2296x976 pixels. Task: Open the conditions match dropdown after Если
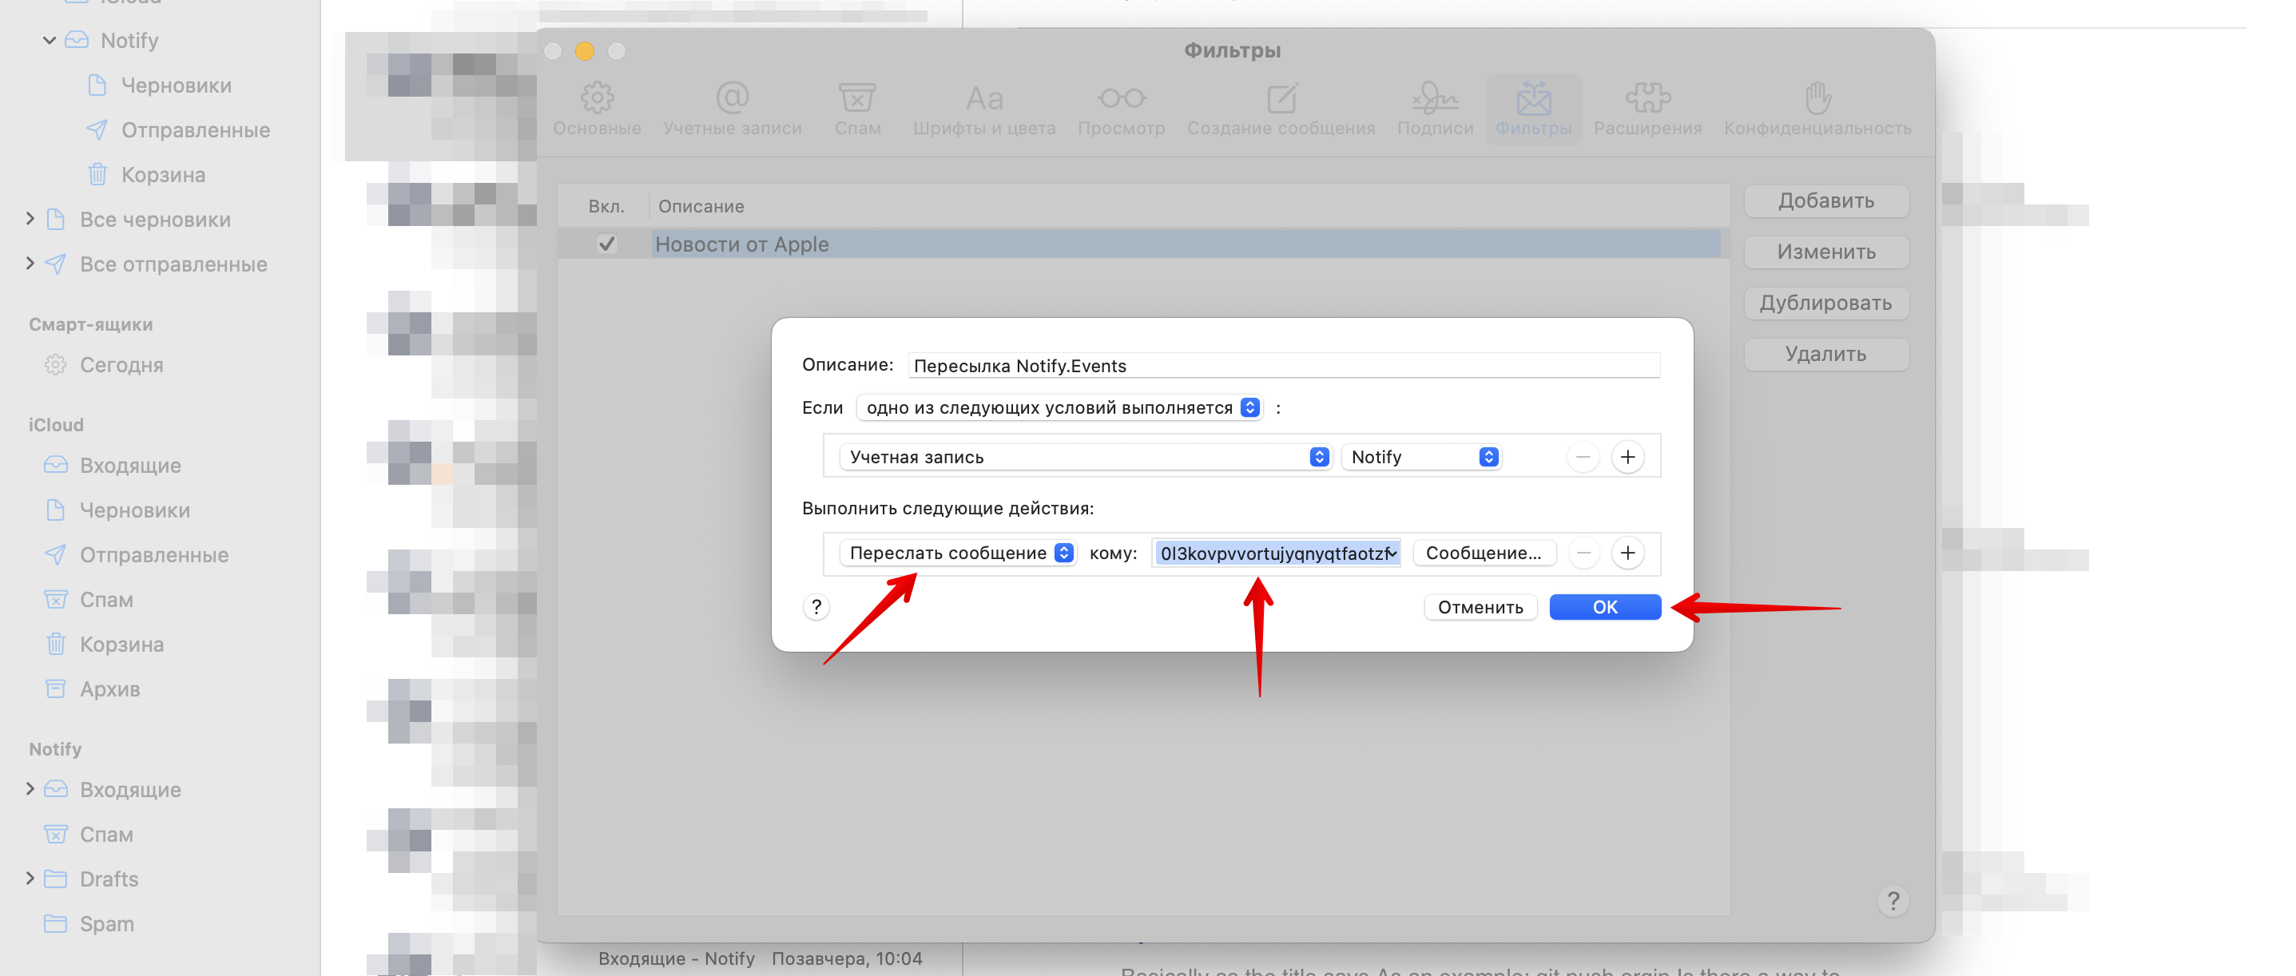click(x=1060, y=407)
